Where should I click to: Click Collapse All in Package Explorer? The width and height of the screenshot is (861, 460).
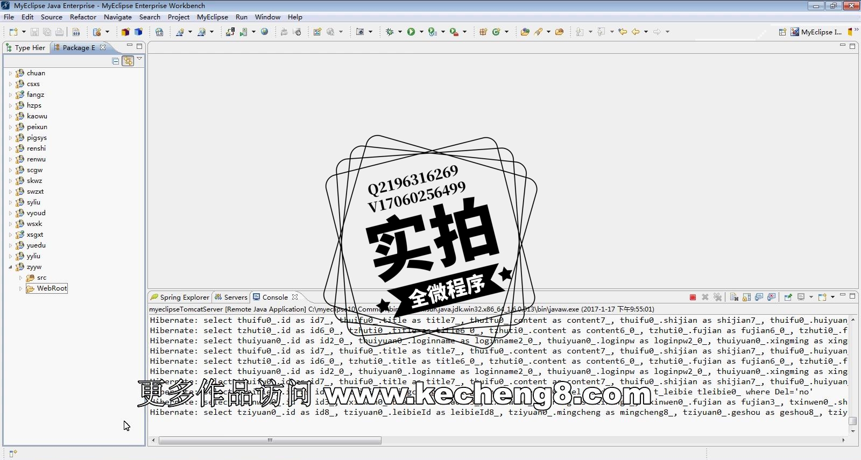[x=115, y=61]
